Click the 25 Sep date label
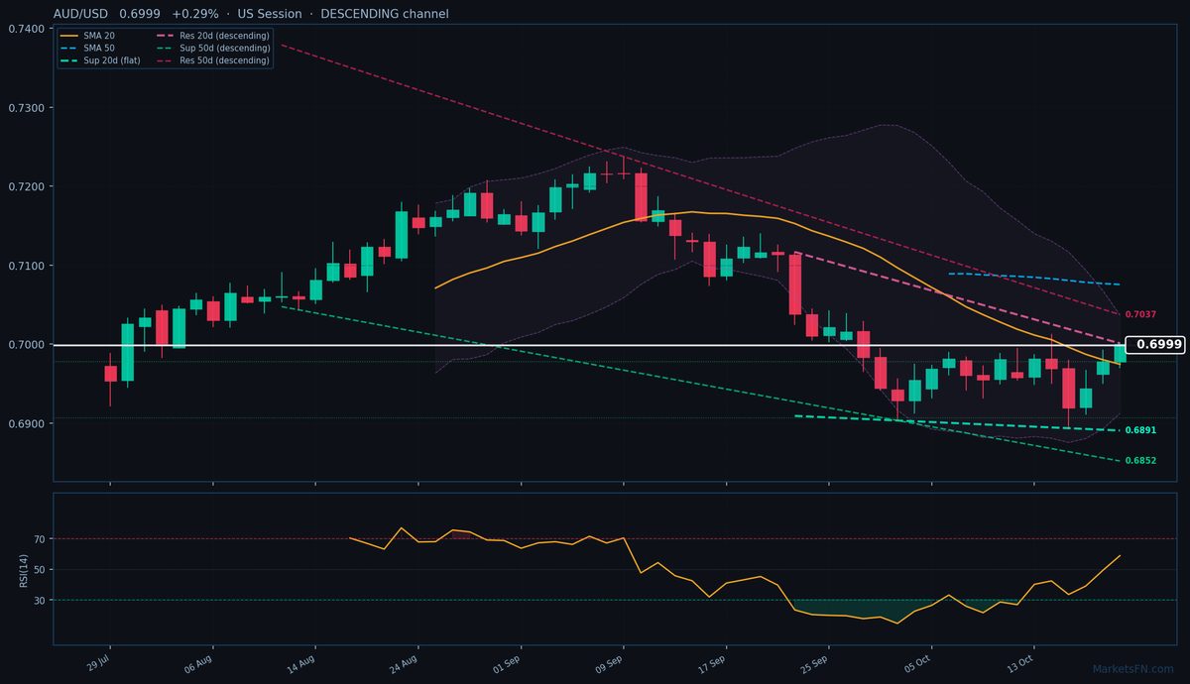 [815, 662]
